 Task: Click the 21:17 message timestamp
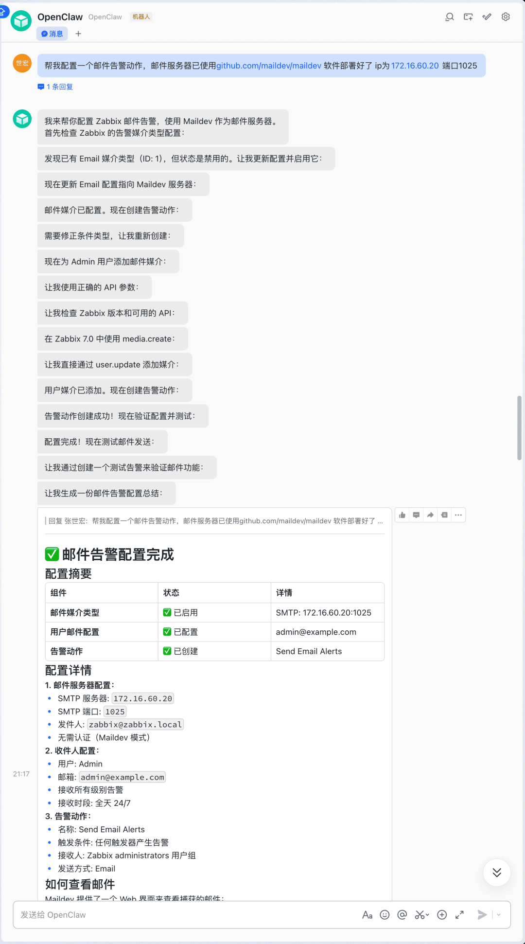[x=21, y=774]
